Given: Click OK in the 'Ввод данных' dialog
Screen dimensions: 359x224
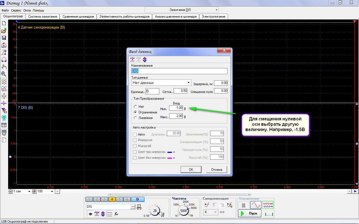Looking at the screenshot, I should [191, 169].
